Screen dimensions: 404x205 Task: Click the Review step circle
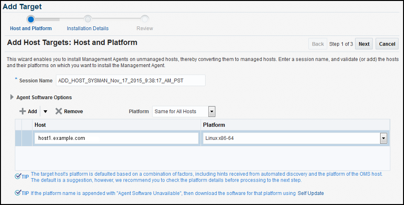point(145,19)
